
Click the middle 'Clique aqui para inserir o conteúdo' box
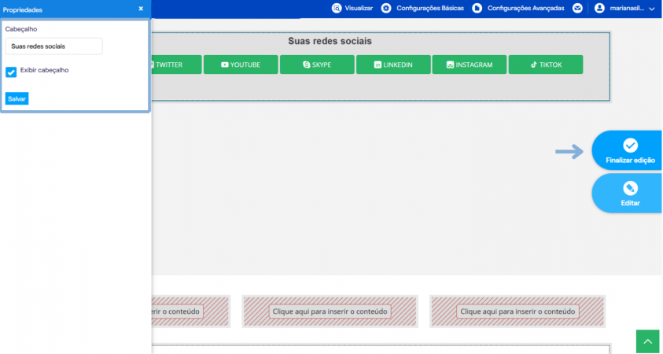330,312
